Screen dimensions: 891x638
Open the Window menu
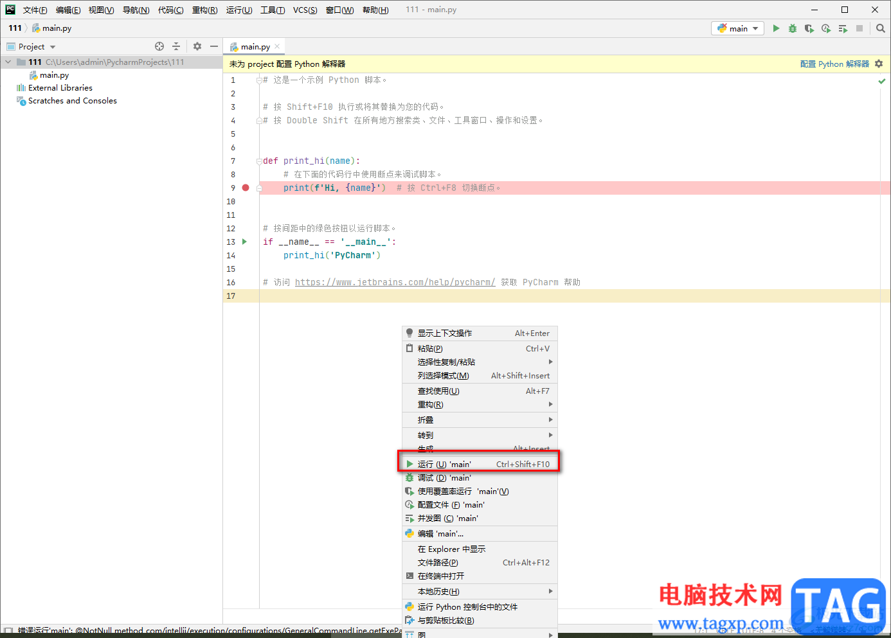[339, 10]
